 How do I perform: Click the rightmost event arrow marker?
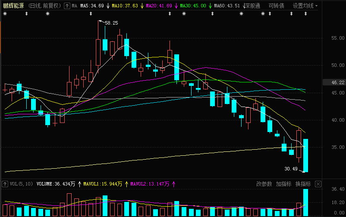[305, 14]
